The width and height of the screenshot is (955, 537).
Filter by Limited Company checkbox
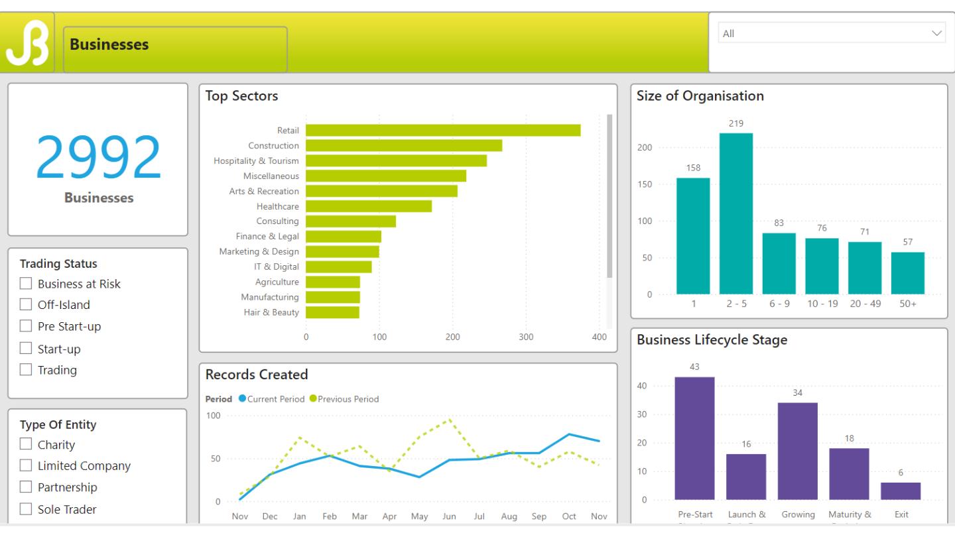(26, 466)
